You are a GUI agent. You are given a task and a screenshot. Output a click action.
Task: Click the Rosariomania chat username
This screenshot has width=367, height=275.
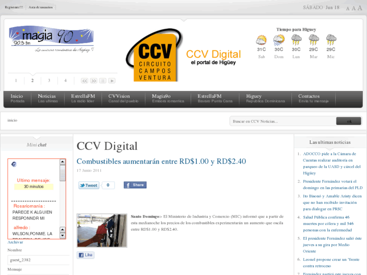coord(28,206)
